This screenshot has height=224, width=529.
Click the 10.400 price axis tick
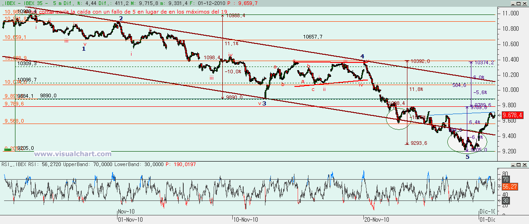(509, 60)
